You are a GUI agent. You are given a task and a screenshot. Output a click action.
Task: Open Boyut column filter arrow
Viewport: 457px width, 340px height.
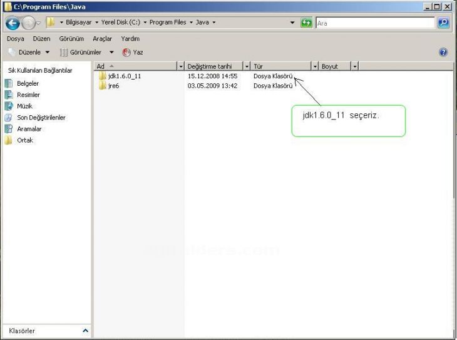[355, 66]
